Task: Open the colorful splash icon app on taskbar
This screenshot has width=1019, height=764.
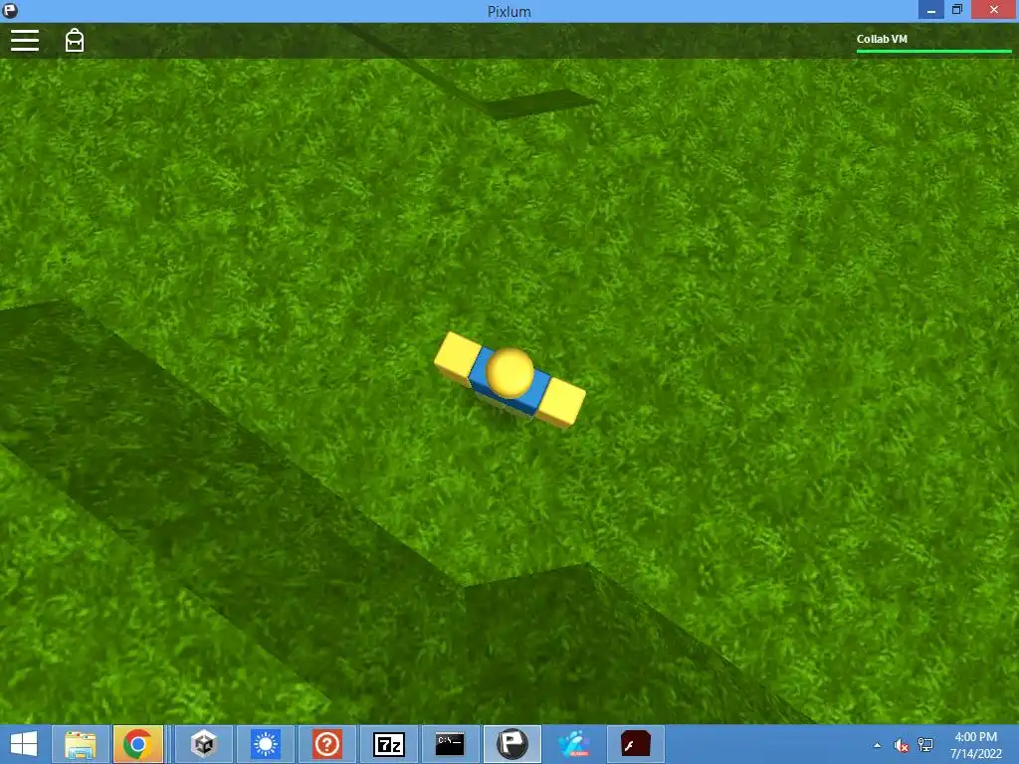Action: 574,744
